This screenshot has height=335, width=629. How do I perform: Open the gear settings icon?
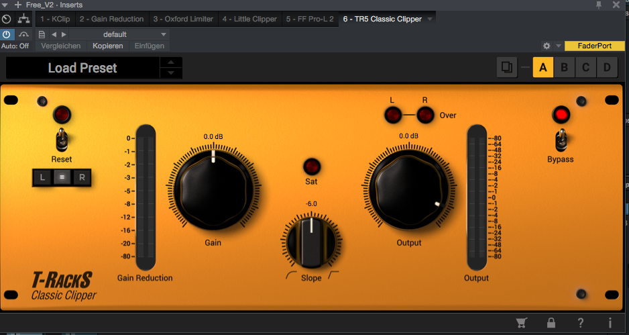click(547, 46)
